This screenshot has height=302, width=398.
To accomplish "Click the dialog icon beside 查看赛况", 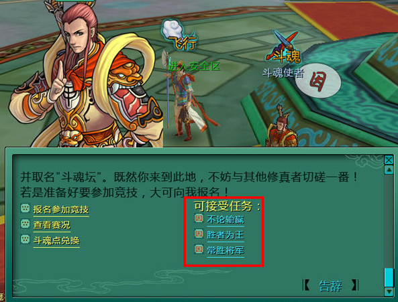I will 25,224.
